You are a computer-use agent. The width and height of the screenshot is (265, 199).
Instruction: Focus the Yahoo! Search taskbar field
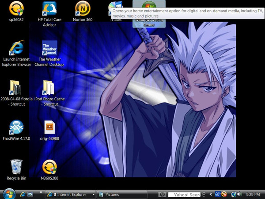[184, 195]
